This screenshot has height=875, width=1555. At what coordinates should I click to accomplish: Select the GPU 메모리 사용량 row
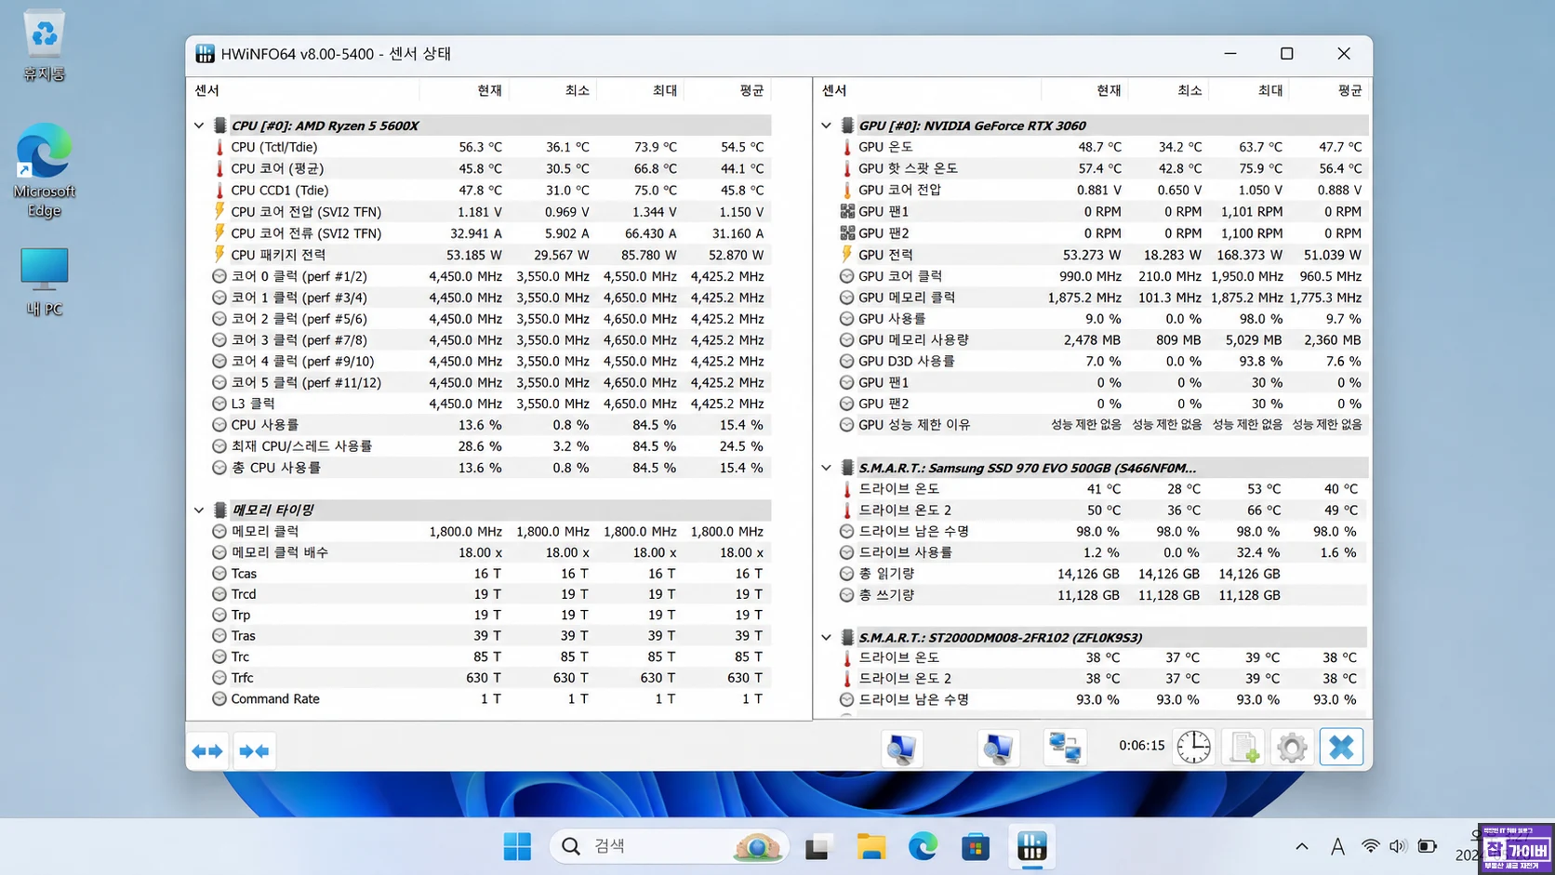click(x=1103, y=340)
